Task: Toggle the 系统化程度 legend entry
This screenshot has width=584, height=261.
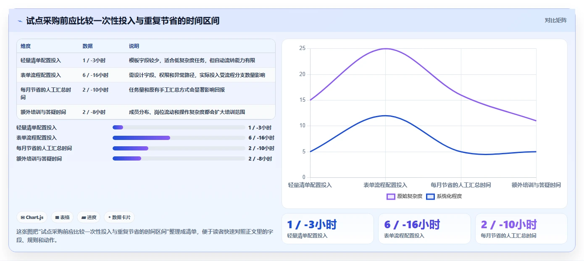Action: pyautogui.click(x=444, y=196)
